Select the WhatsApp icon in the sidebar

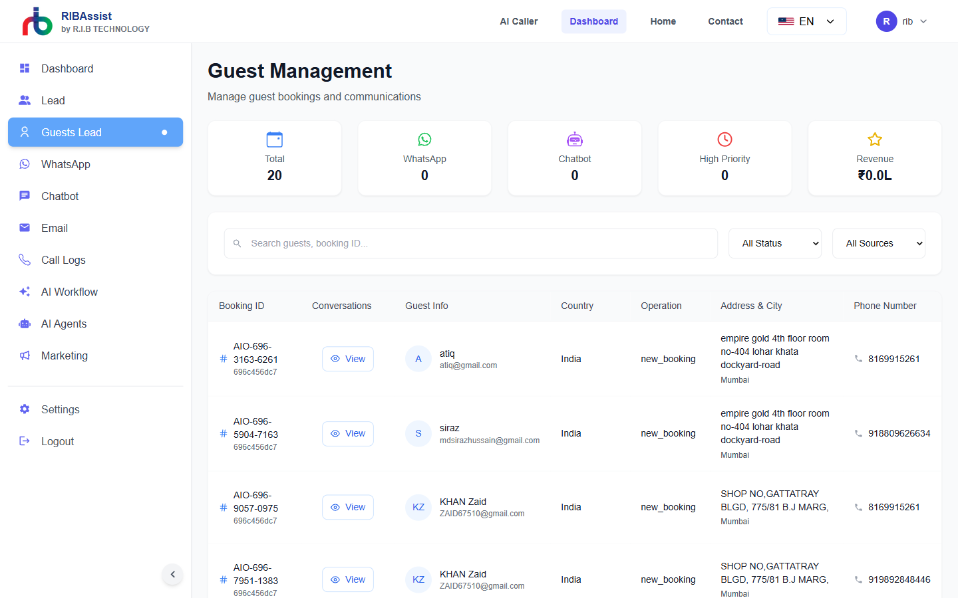coord(25,164)
